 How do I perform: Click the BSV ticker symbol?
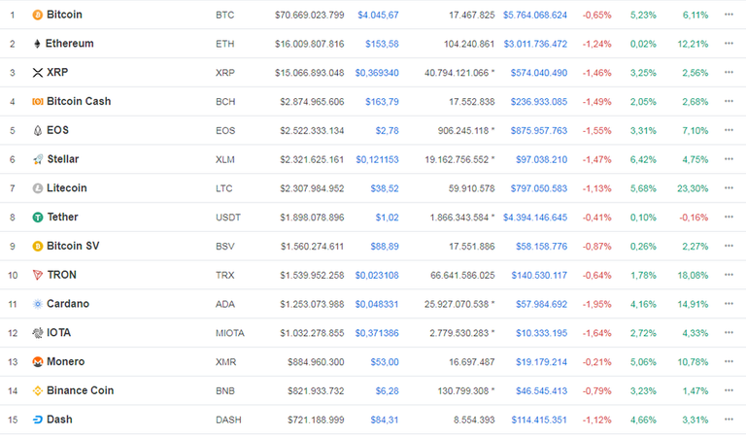[225, 247]
